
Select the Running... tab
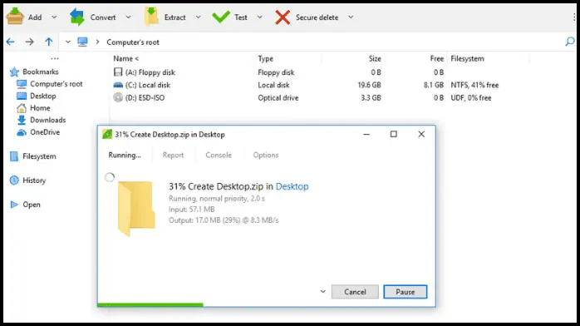(125, 155)
